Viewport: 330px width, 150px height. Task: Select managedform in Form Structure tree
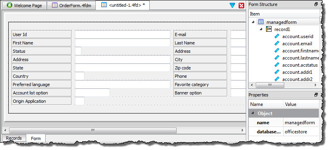pos(282,22)
